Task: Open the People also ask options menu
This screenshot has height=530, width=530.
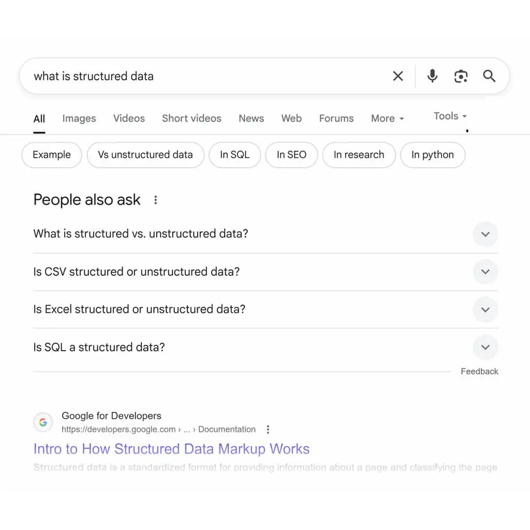Action: [155, 200]
